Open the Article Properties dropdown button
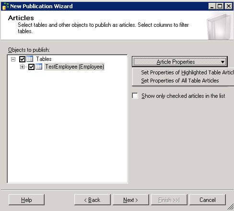 click(x=180, y=62)
